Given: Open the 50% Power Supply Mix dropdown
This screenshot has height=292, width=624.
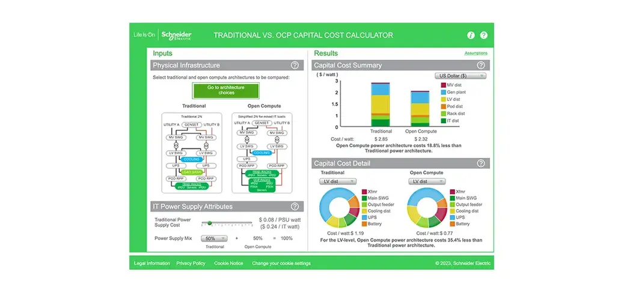Looking at the screenshot, I should (x=214, y=239).
